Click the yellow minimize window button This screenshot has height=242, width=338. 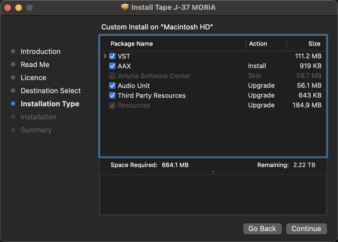pyautogui.click(x=19, y=8)
